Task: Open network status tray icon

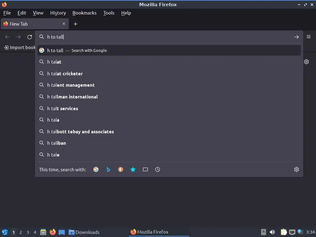Action: click(x=292, y=232)
